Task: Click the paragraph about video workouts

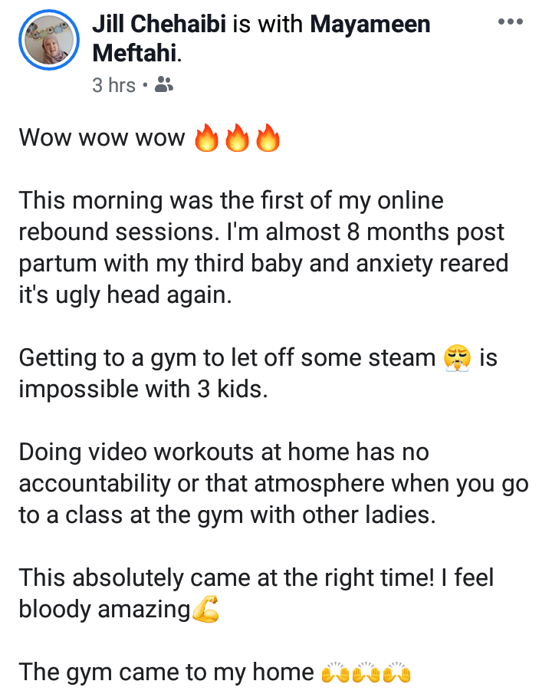Action: 274,483
